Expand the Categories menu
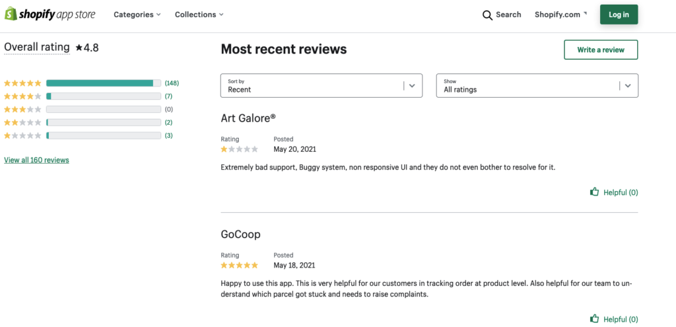Screen dimensions: 676x327 pyautogui.click(x=137, y=15)
